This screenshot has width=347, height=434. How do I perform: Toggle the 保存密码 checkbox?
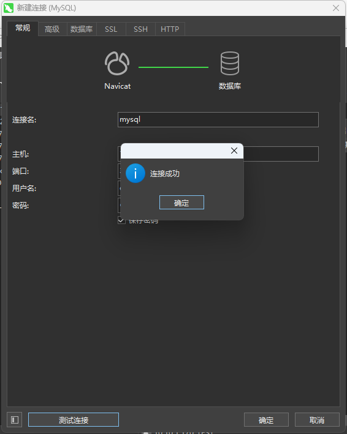point(121,220)
